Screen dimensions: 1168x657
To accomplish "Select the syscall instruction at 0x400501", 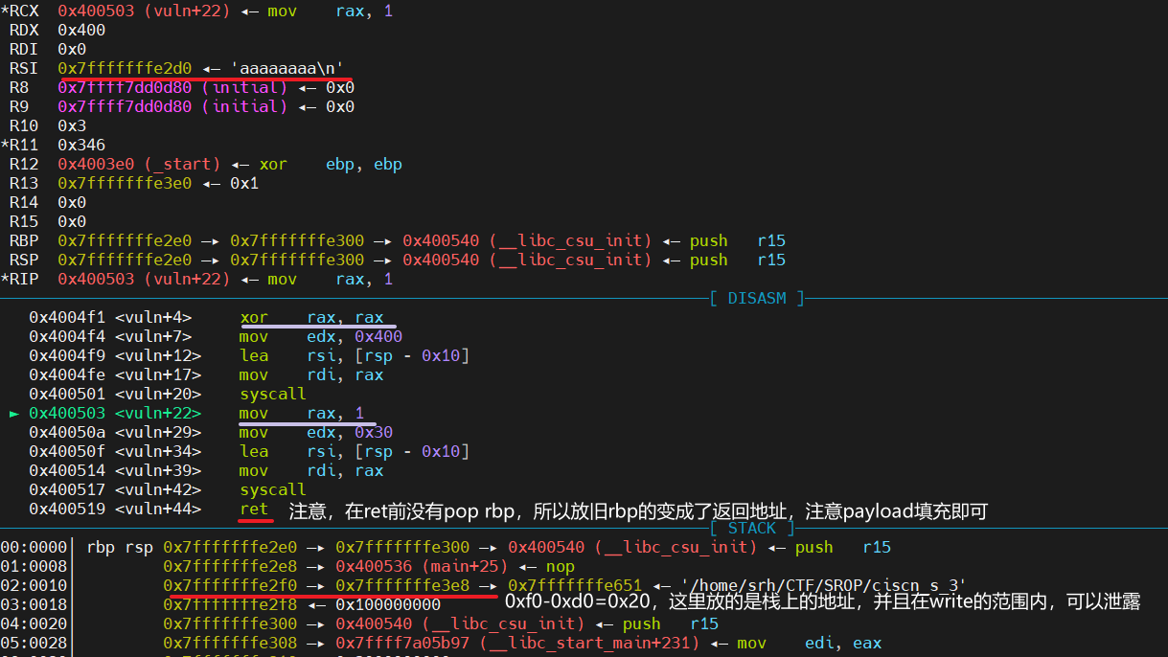I will [273, 395].
